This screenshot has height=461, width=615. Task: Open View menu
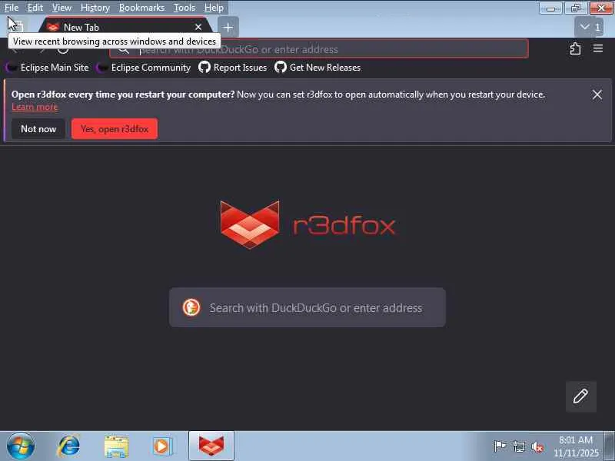click(61, 8)
